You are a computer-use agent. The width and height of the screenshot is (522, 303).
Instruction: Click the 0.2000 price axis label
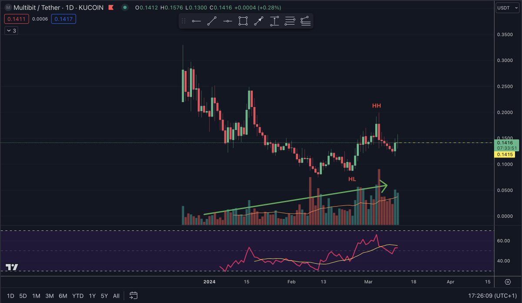pyautogui.click(x=505, y=112)
